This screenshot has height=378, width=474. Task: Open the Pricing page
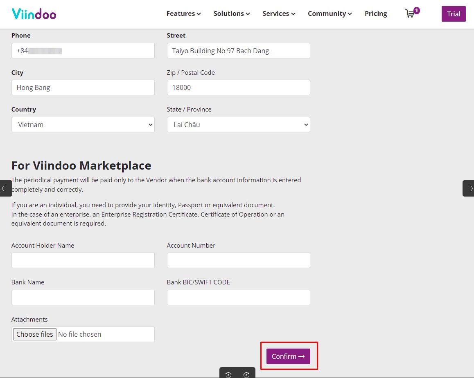tap(376, 13)
